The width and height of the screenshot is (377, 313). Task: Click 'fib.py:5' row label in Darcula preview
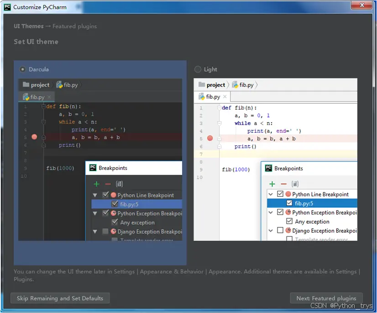[129, 204]
